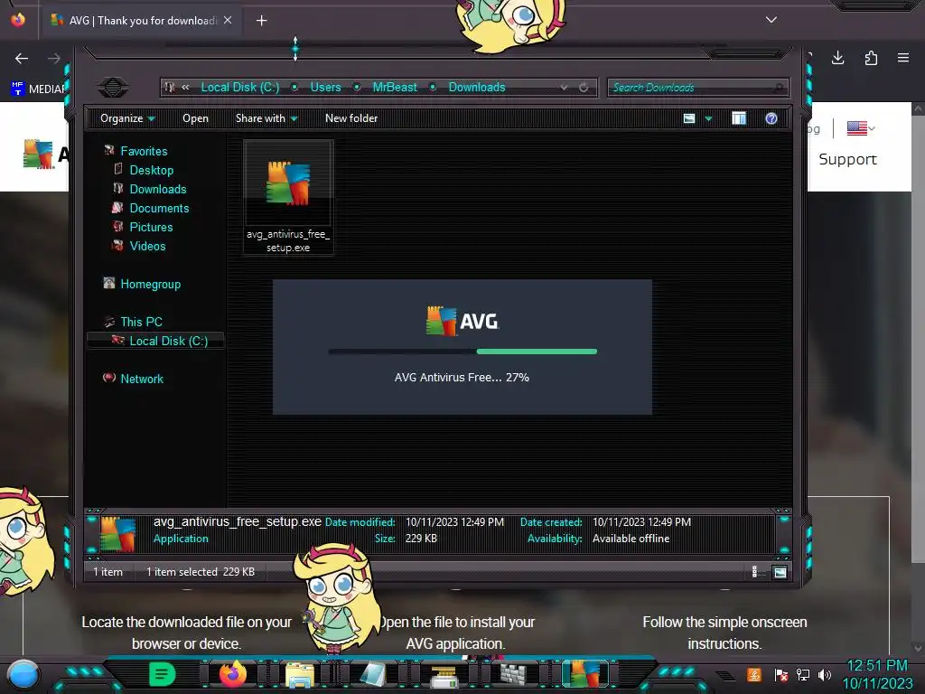Focus the Search Downloads field
Viewport: 925px width, 694px height.
coord(698,88)
